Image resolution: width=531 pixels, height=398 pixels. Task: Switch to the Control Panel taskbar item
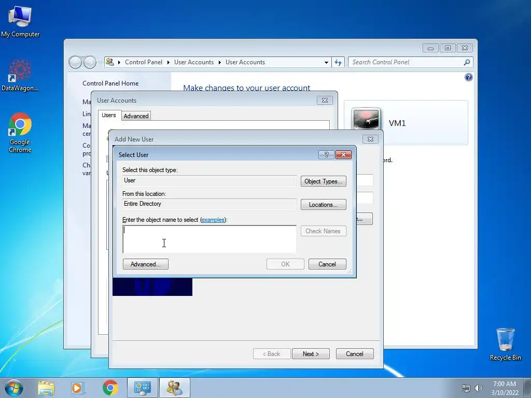142,388
